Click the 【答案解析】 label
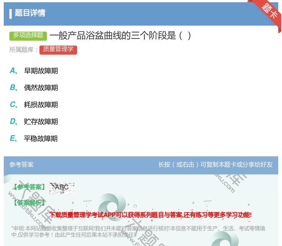This screenshot has height=246, width=282. [29, 203]
